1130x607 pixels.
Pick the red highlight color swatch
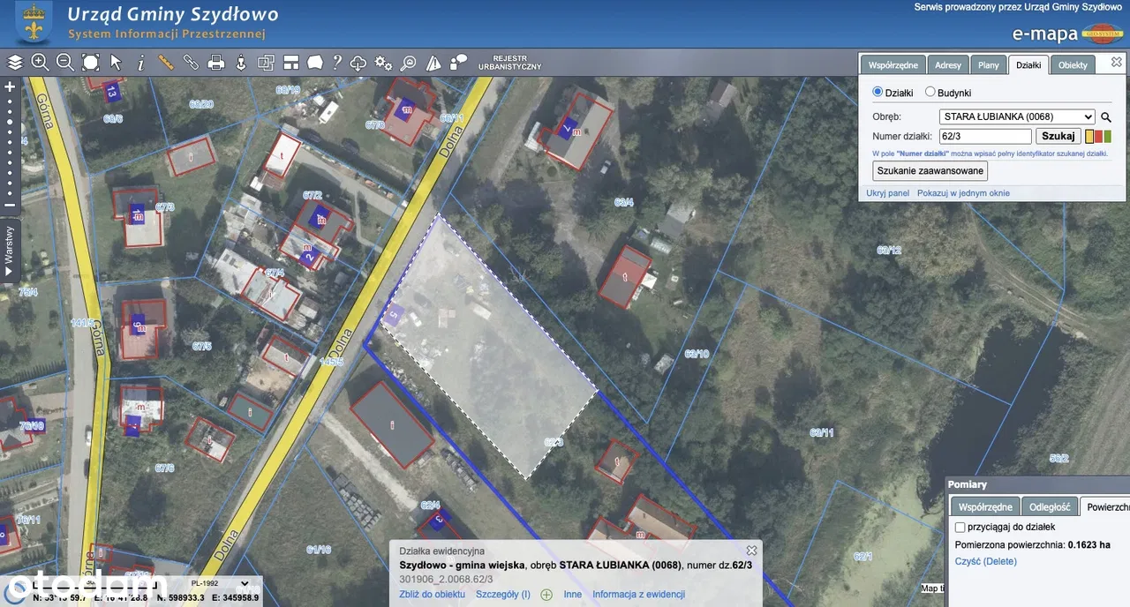click(1099, 137)
